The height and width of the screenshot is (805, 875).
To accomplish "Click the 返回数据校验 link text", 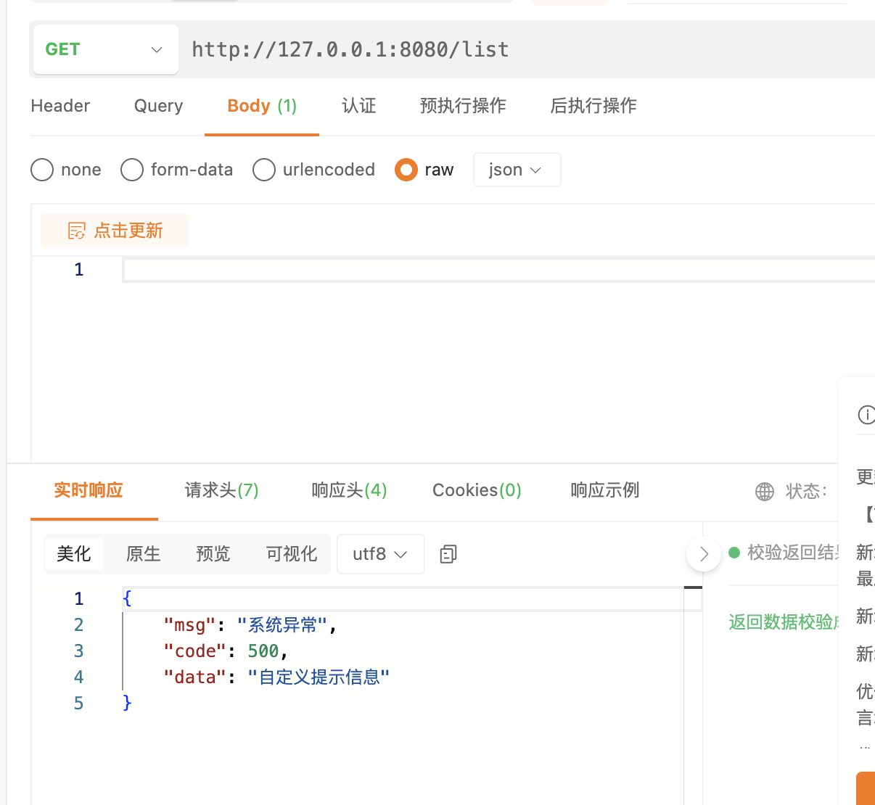I will (784, 622).
